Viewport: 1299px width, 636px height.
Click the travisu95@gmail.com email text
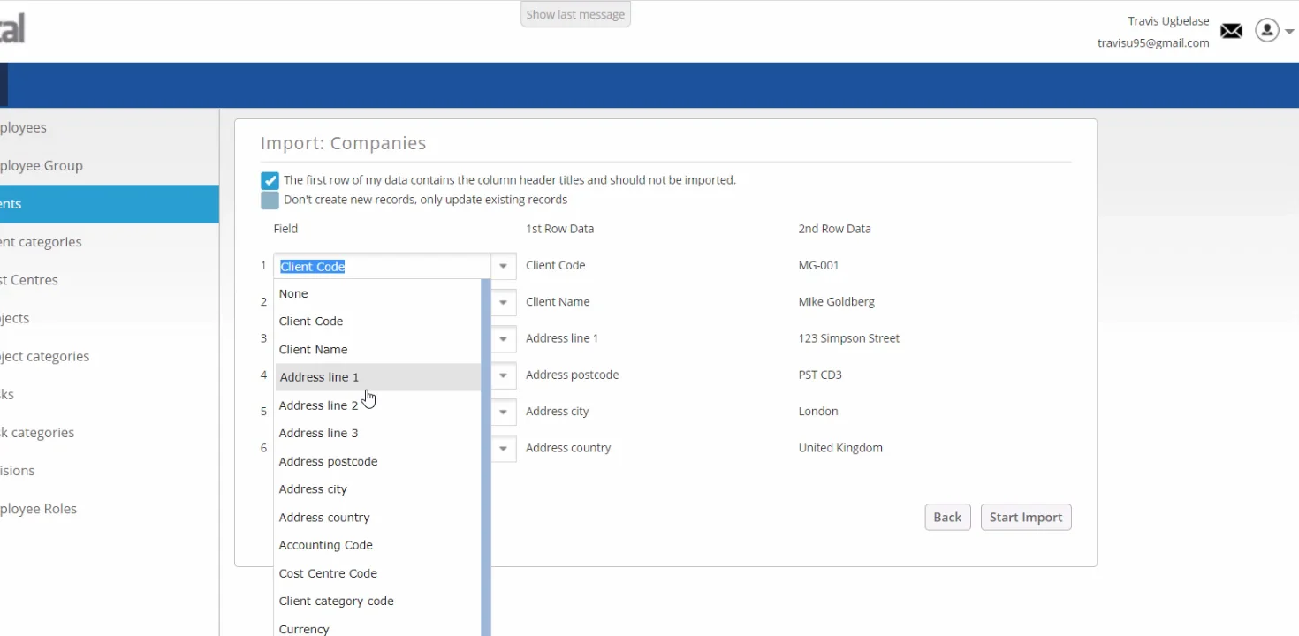tap(1153, 42)
